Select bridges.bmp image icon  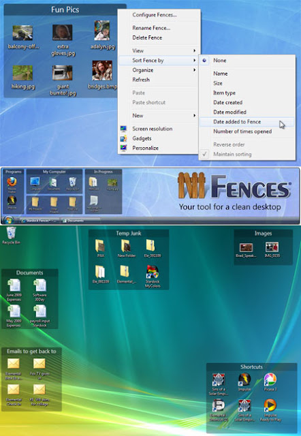102,71
